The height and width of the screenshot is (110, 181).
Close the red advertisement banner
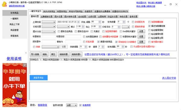(25, 65)
